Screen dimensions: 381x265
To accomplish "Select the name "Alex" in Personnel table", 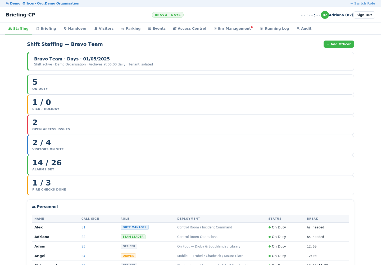I will point(39,227).
